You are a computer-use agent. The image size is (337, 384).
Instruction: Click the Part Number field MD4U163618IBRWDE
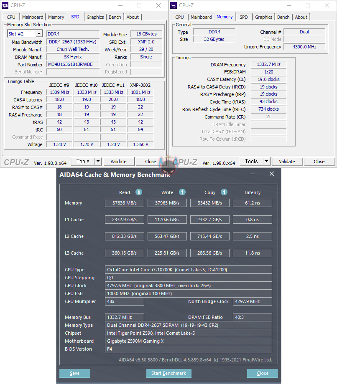point(73,64)
